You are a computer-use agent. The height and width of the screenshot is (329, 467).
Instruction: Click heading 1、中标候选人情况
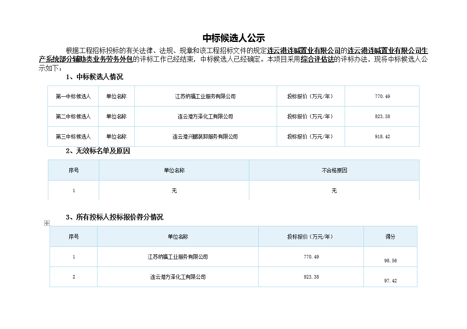[95, 77]
